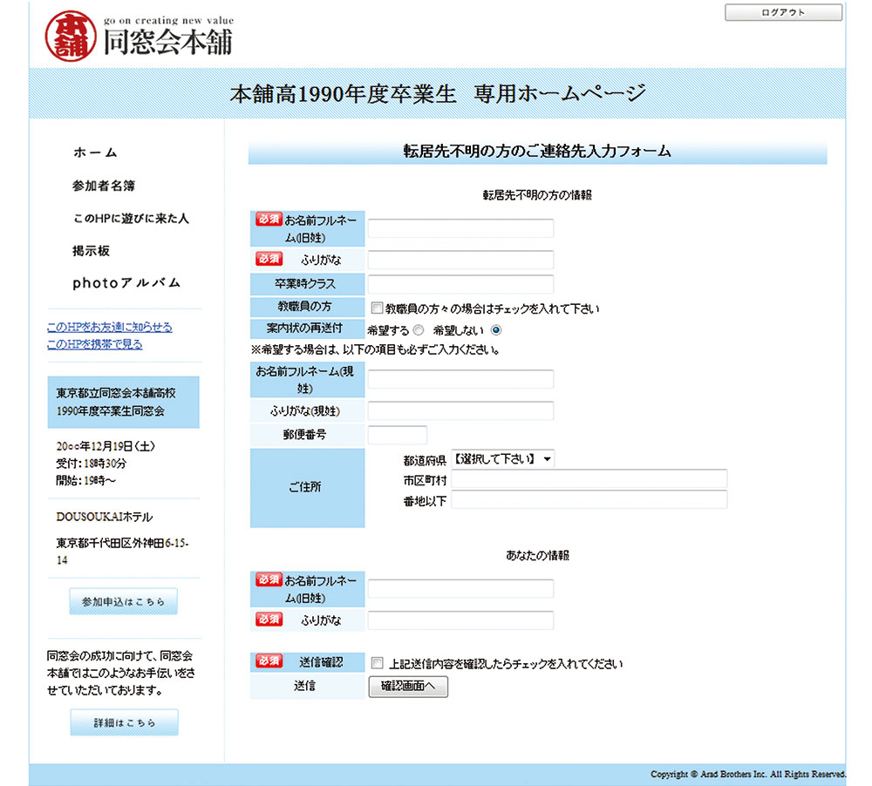Click the 同窓会本舗 red seal logo

tap(71, 36)
